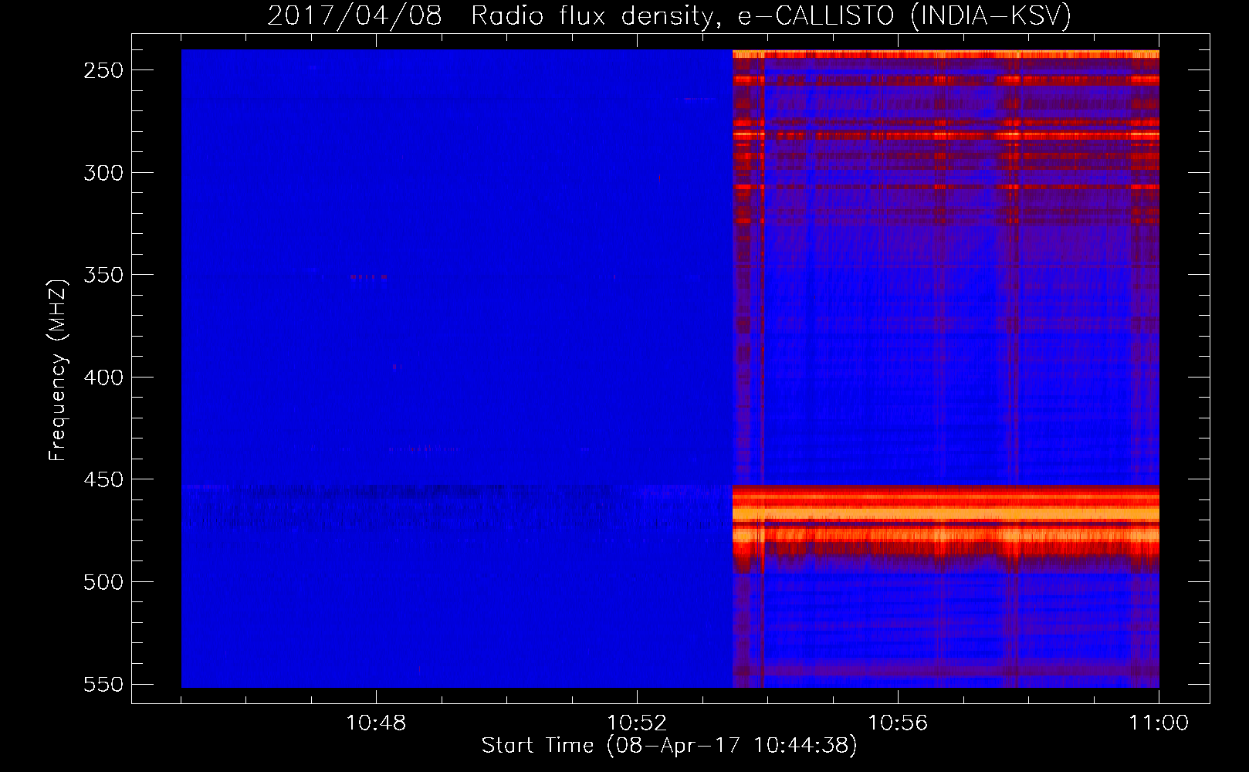
Task: Select the 500 frequency tick label
Action: click(103, 582)
